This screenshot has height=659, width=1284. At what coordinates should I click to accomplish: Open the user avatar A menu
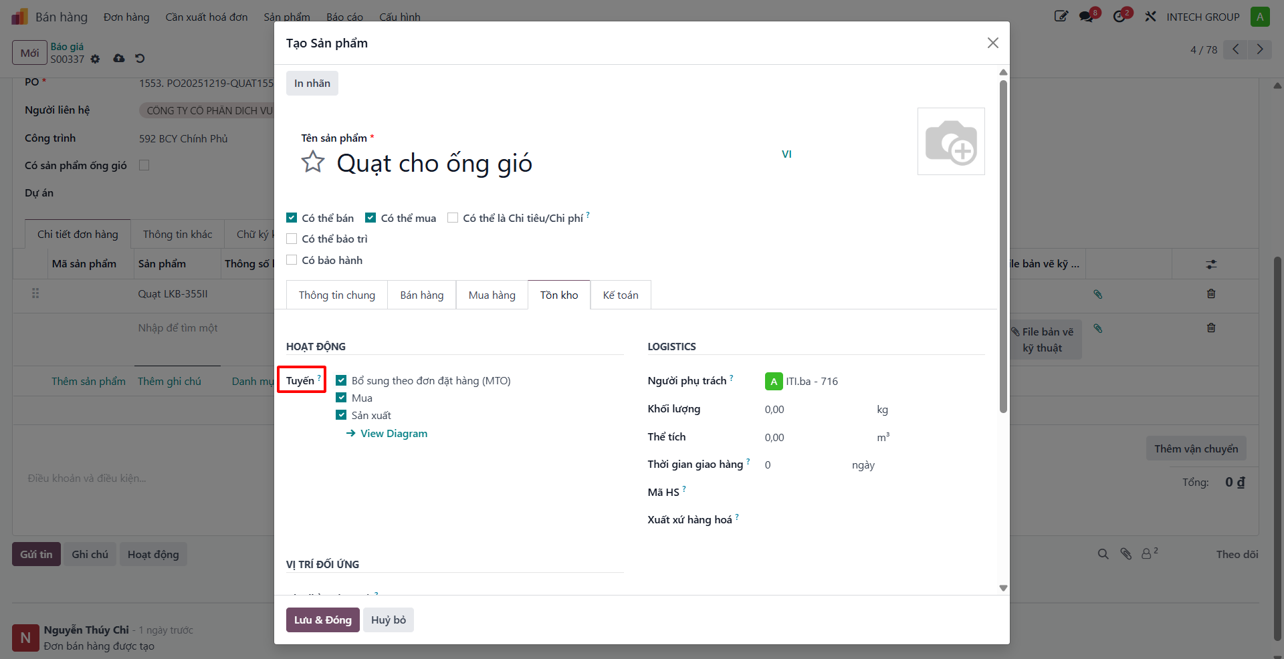point(1260,17)
